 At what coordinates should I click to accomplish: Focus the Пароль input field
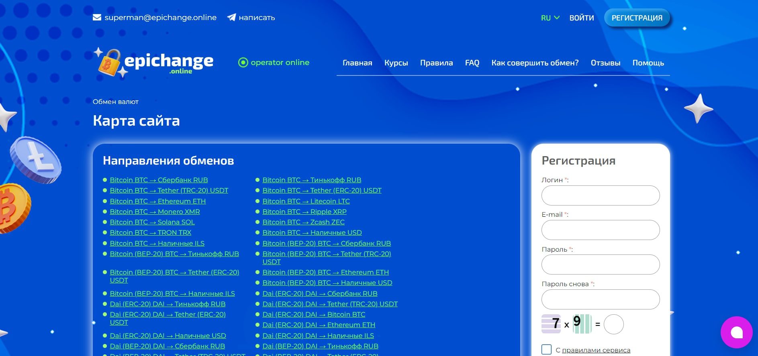[600, 264]
